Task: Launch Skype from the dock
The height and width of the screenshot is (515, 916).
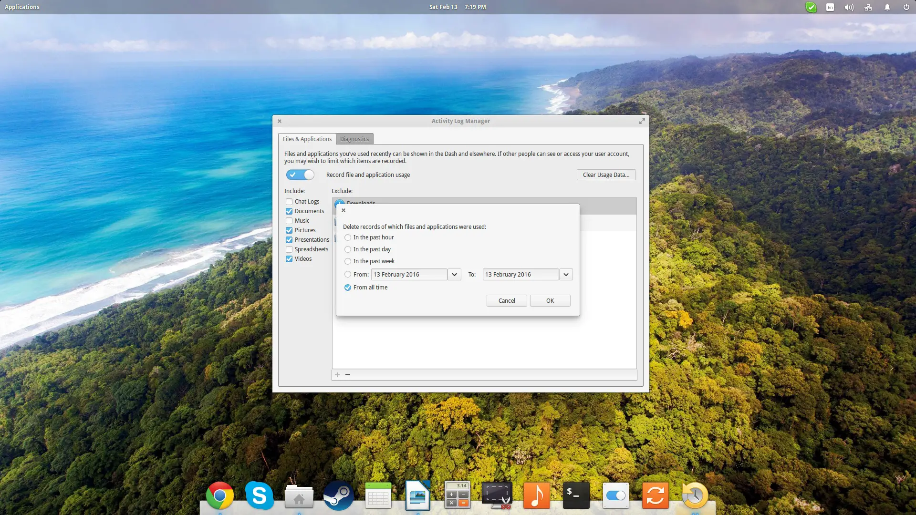Action: (260, 495)
